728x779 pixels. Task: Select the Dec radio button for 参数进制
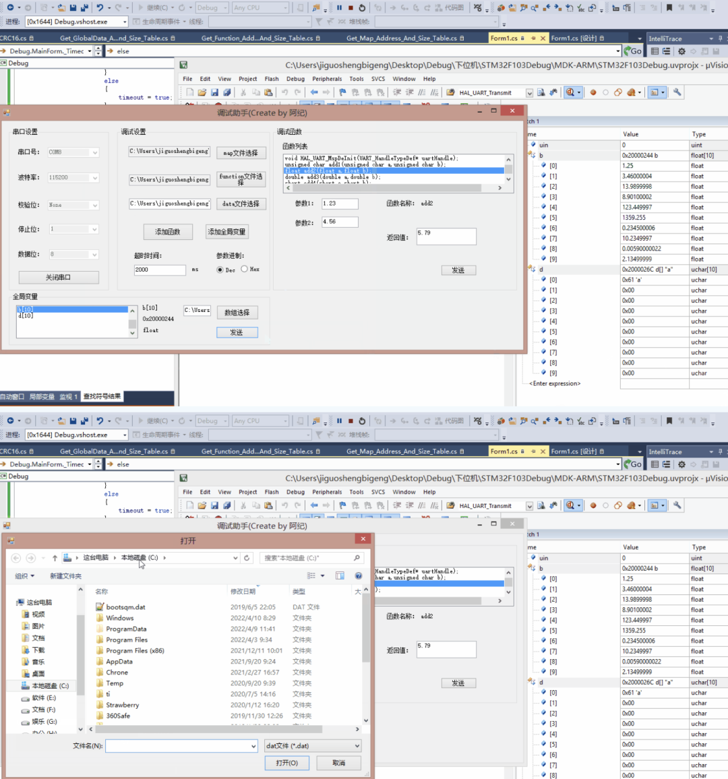pyautogui.click(x=220, y=269)
